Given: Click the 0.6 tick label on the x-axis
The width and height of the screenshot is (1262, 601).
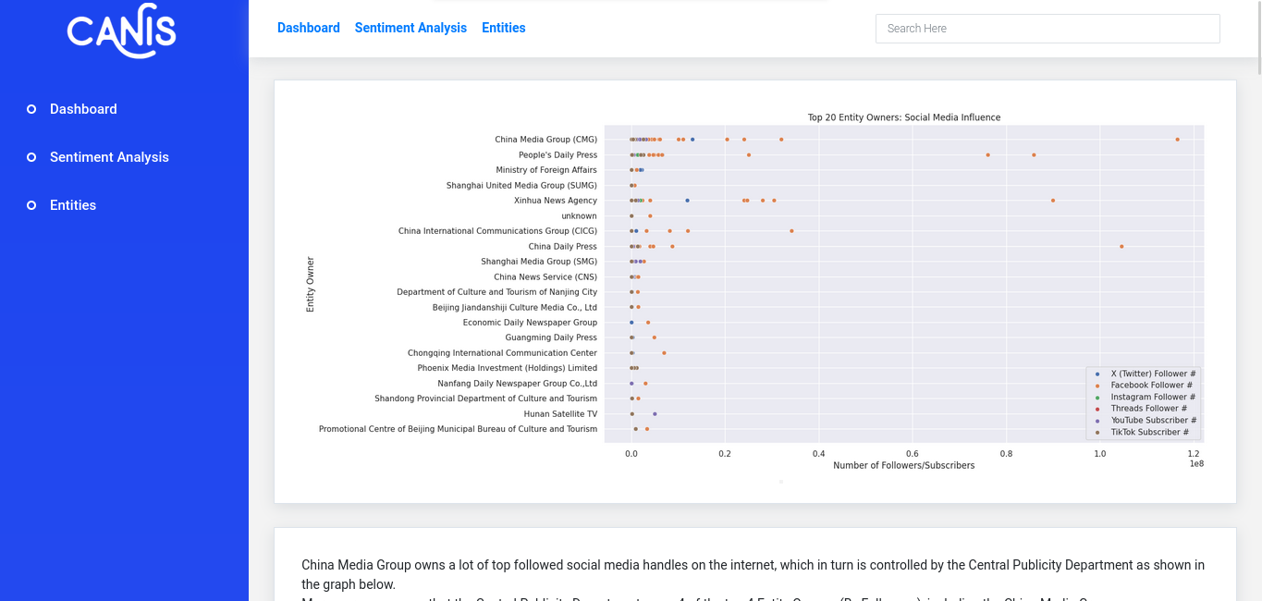Looking at the screenshot, I should 913,454.
